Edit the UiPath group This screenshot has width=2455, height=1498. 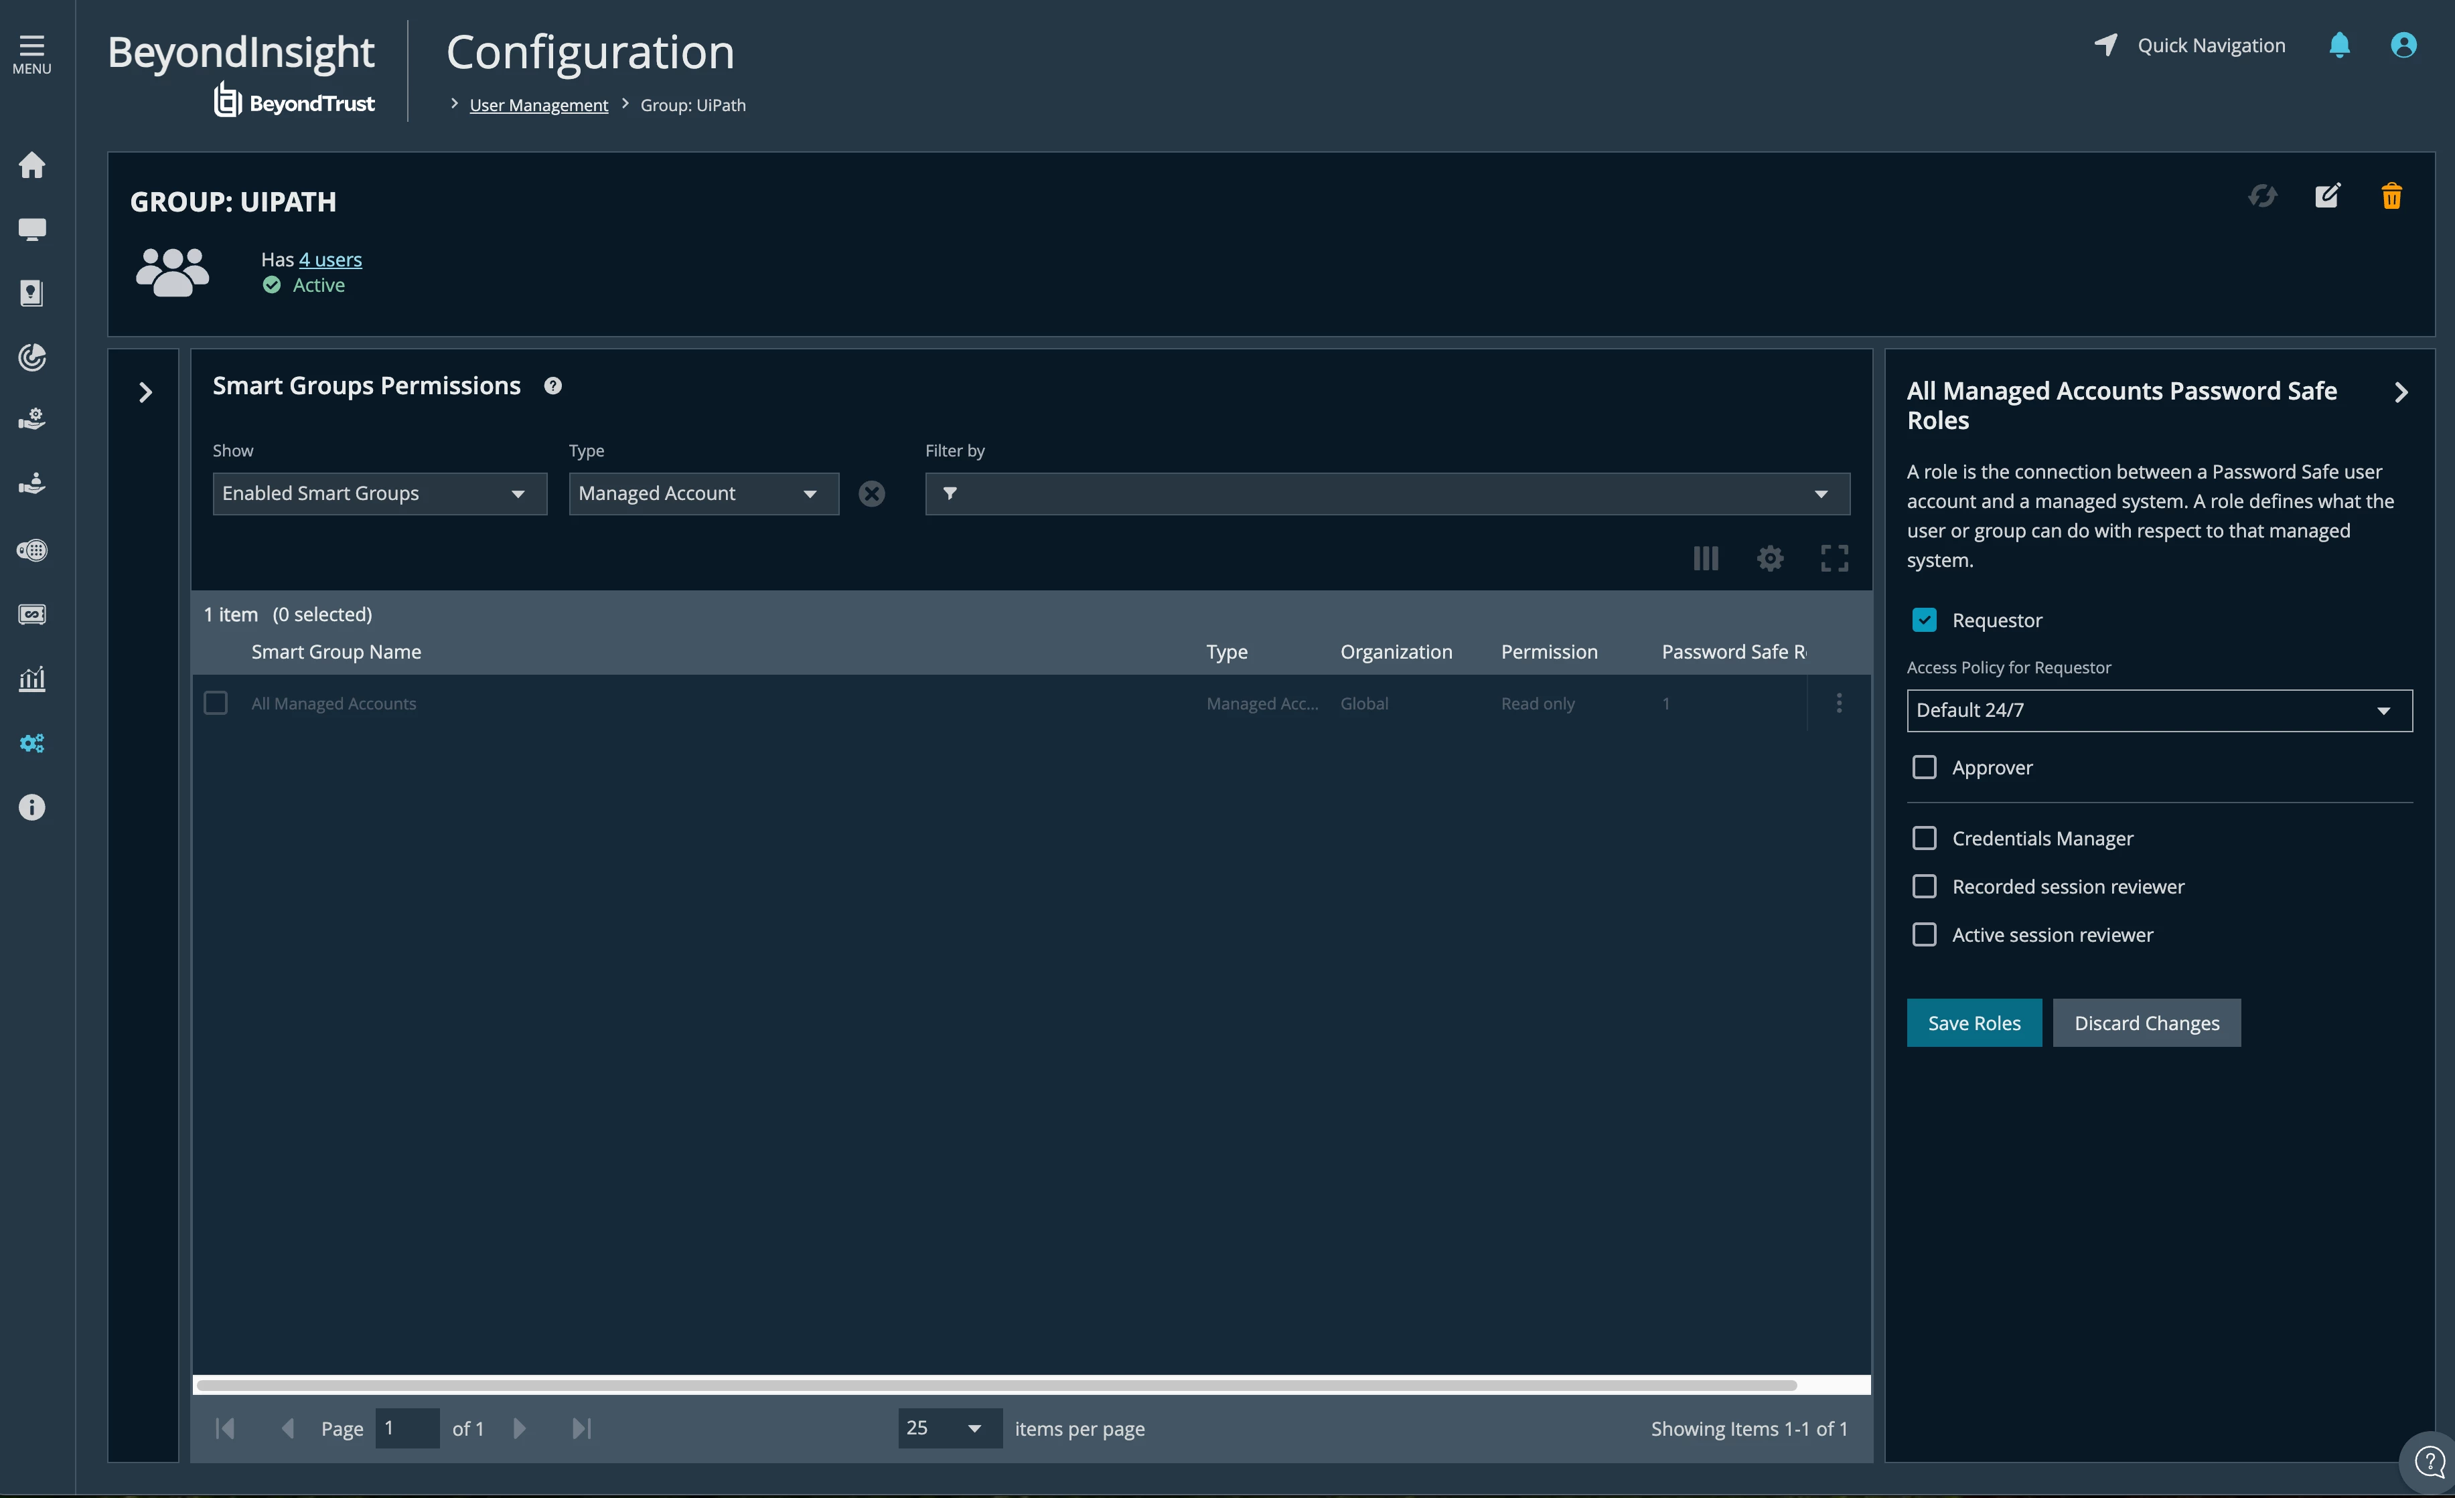coord(2328,195)
